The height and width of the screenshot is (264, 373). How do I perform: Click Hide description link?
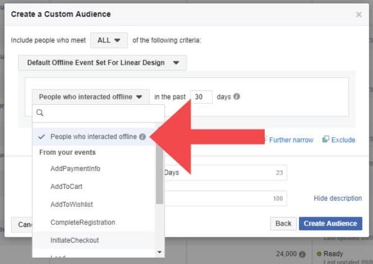click(x=338, y=198)
